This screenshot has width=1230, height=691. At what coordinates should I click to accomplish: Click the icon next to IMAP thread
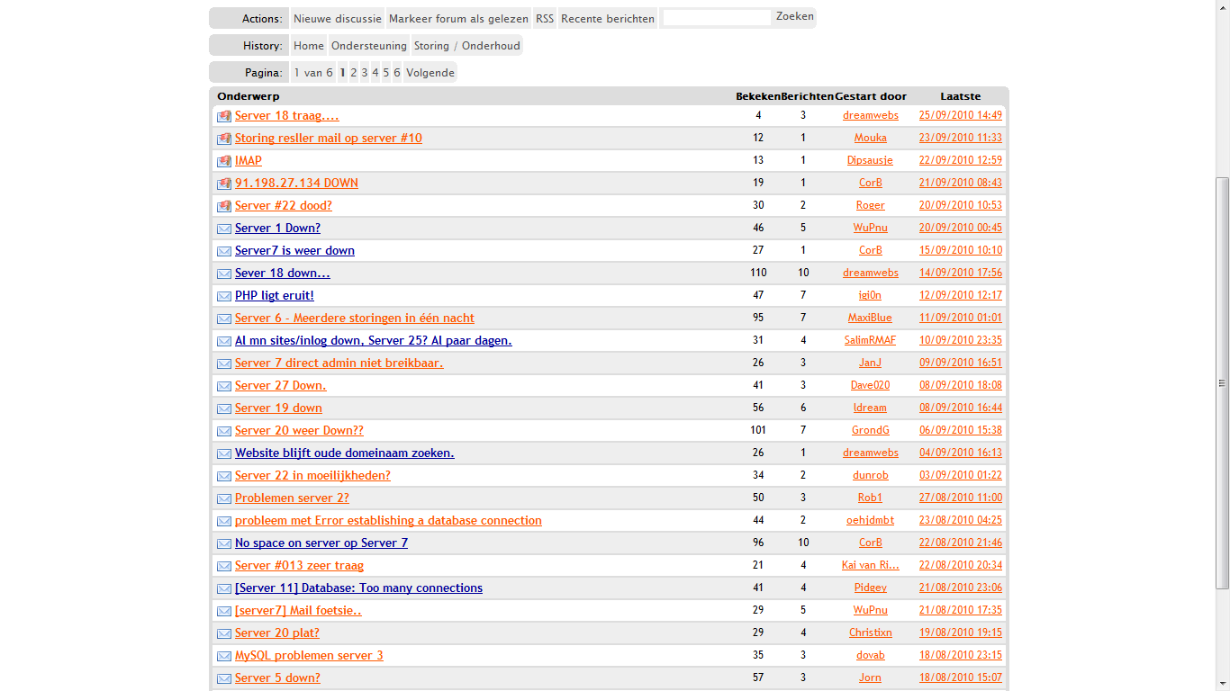[224, 161]
